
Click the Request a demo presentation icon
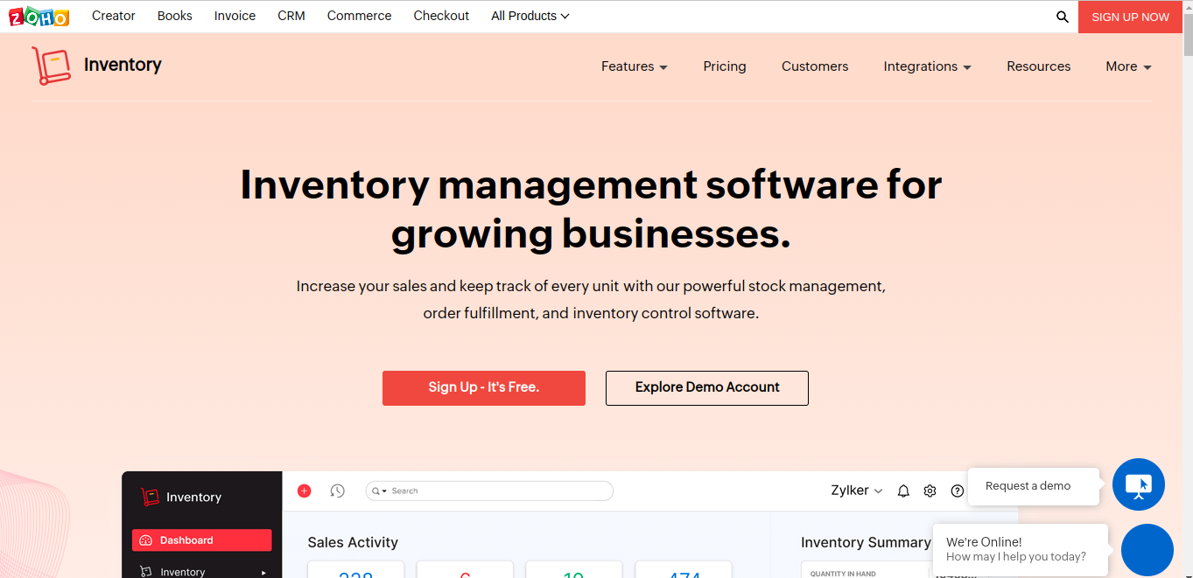coord(1139,484)
